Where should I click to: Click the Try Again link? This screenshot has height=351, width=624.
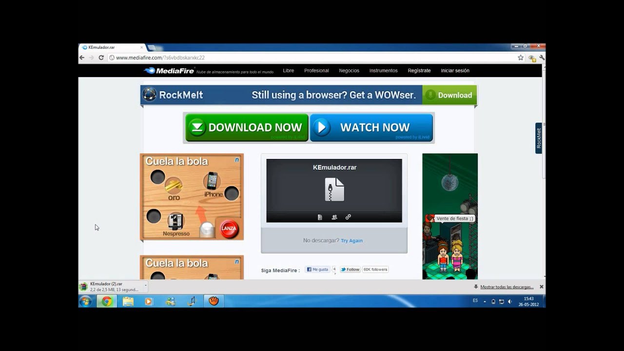[x=351, y=241]
